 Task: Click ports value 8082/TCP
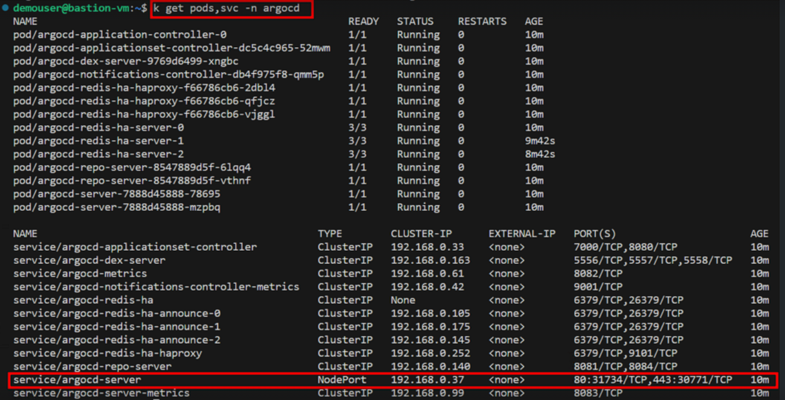598,273
